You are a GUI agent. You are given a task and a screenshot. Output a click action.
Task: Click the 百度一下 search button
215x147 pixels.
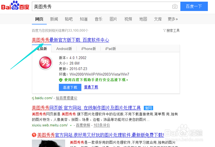194,6
